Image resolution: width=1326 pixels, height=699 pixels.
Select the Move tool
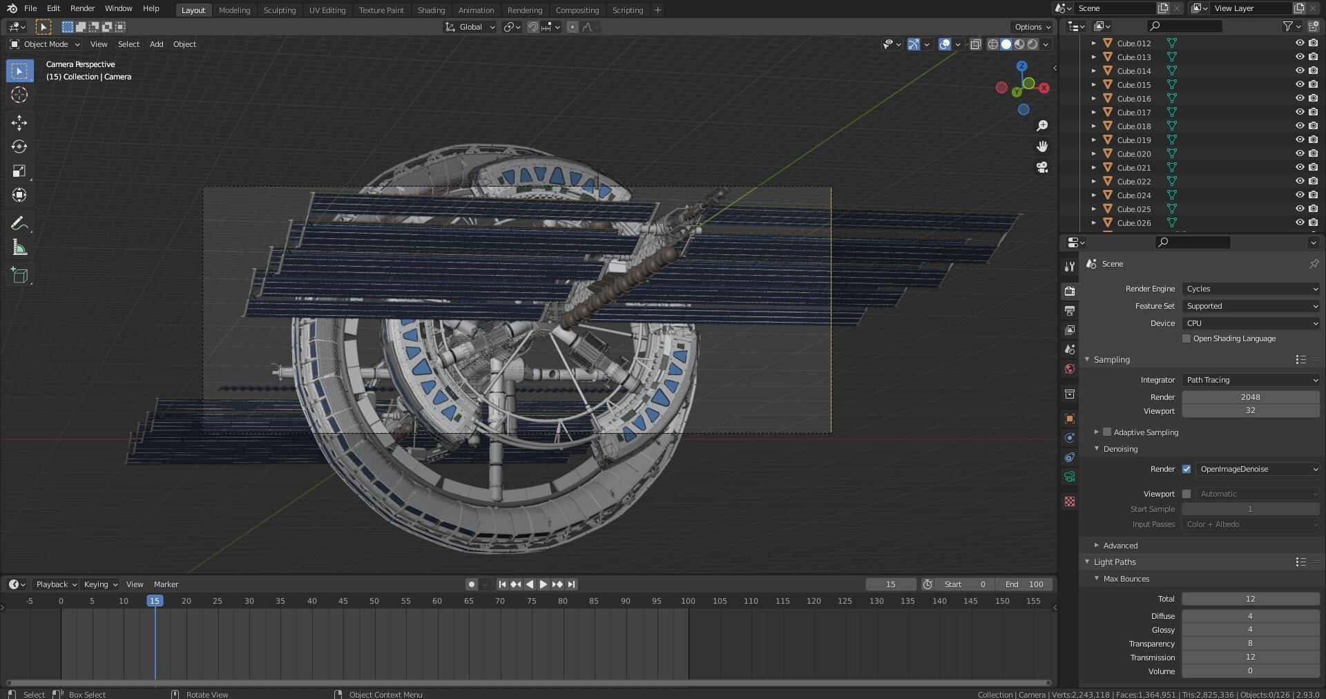19,123
